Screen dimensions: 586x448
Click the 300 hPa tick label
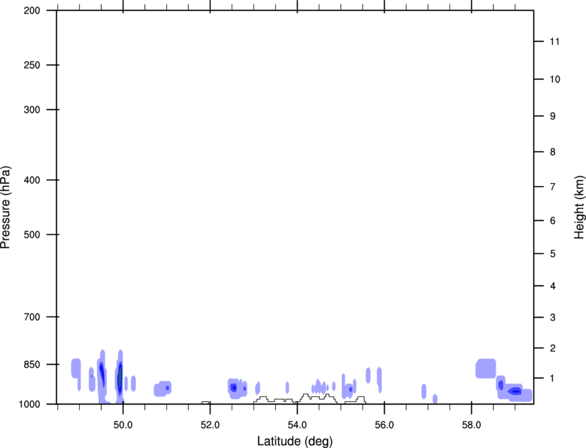point(32,110)
